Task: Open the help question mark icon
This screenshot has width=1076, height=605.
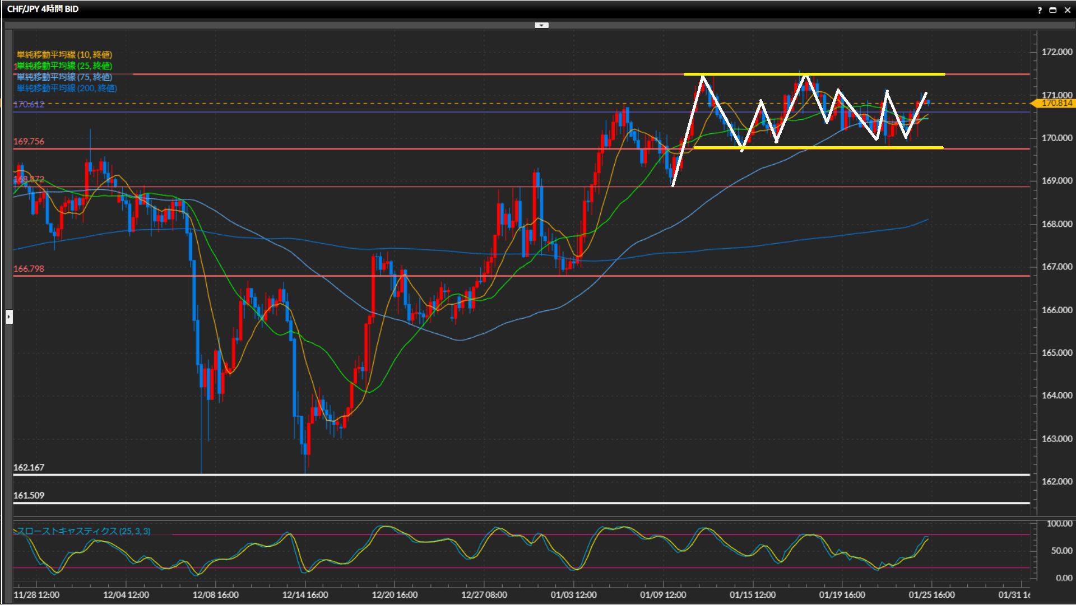Action: (1040, 10)
